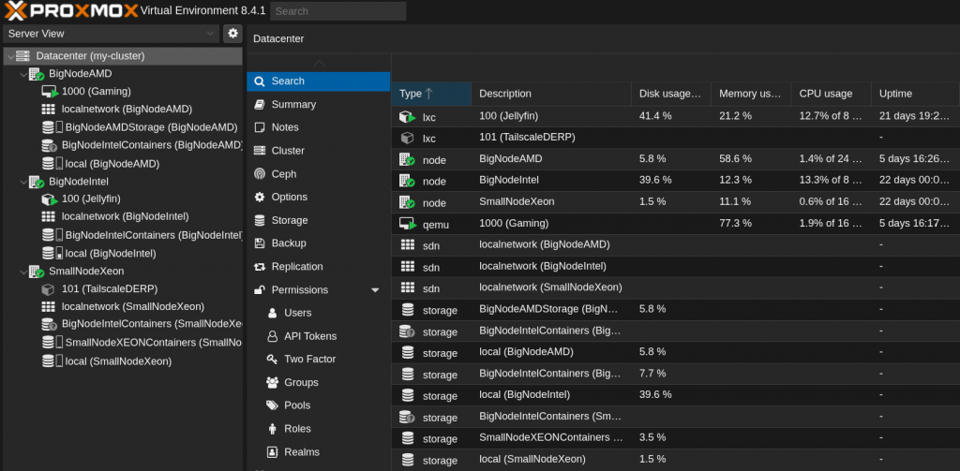Open the Server View settings gear
This screenshot has height=471, width=960.
point(233,34)
